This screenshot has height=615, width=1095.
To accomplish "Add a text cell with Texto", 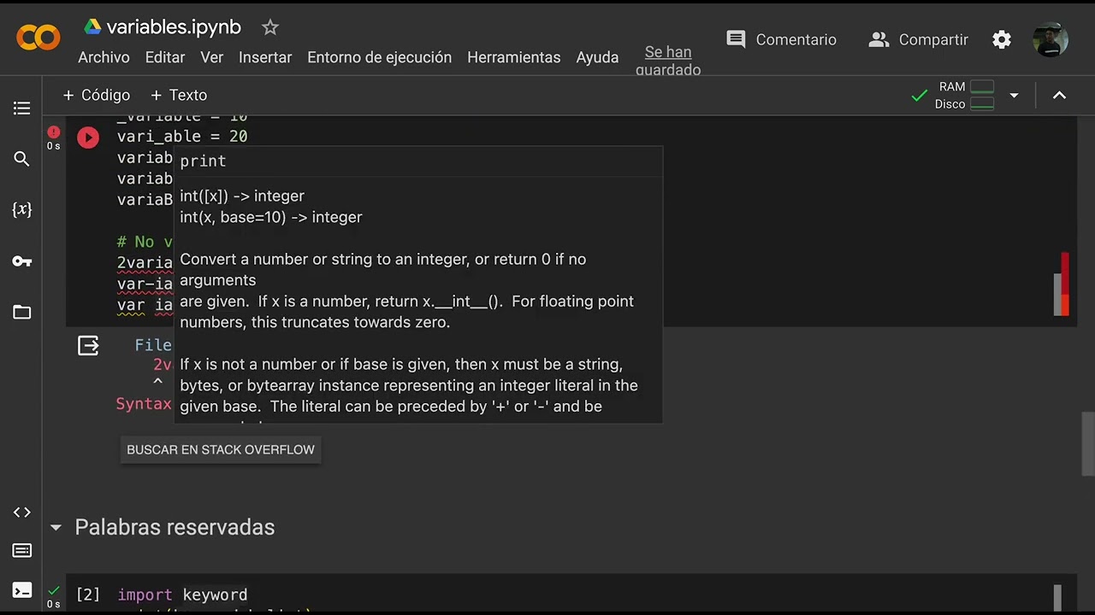I will point(179,95).
